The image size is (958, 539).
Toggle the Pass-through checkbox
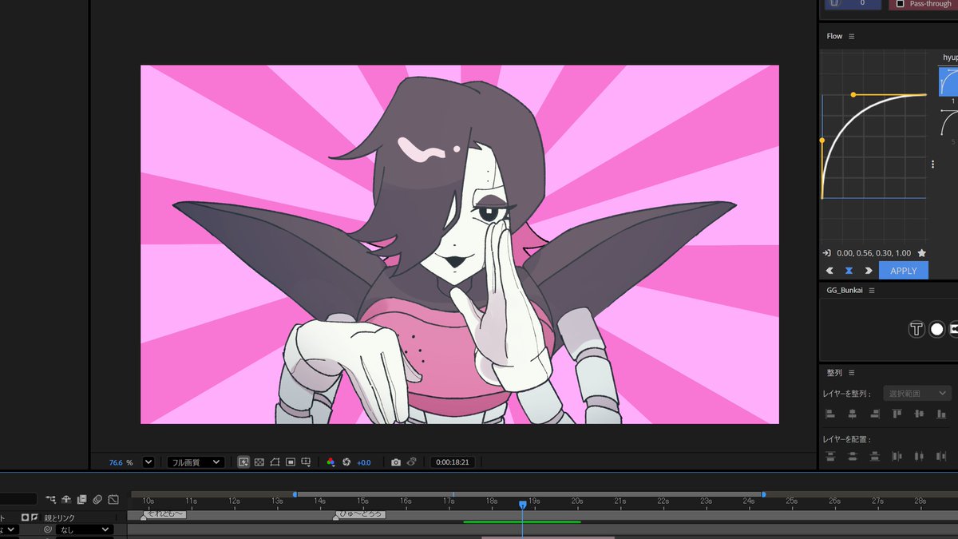tap(900, 4)
